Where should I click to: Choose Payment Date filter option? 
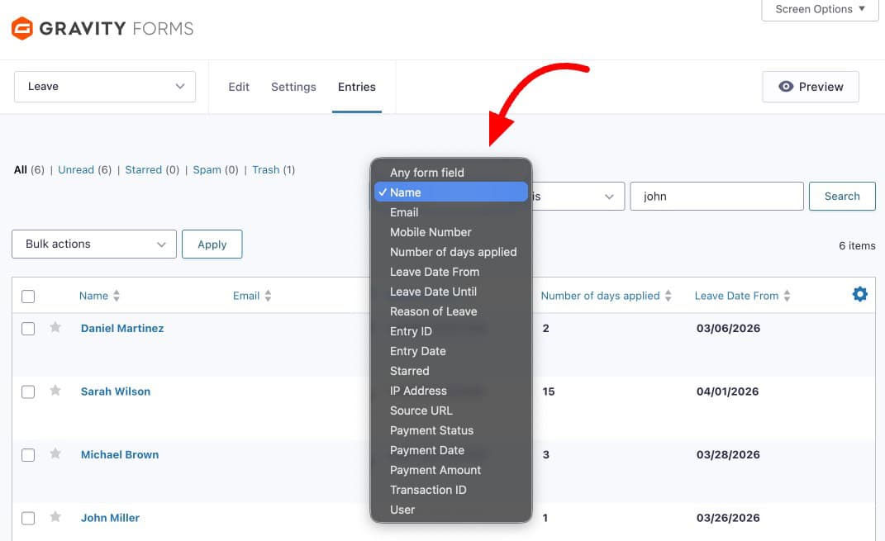pyautogui.click(x=450, y=449)
